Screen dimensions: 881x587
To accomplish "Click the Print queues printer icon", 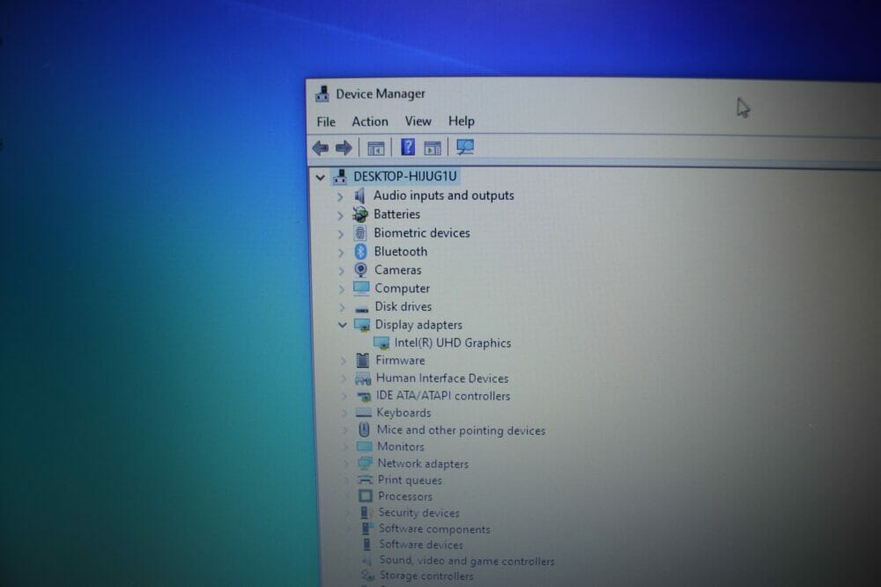I will tap(366, 480).
